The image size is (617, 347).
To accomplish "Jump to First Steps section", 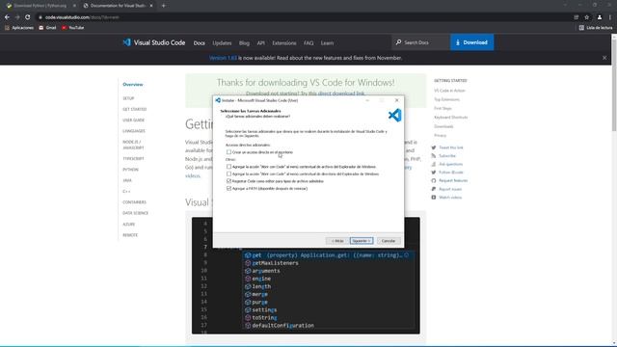I will tap(443, 108).
